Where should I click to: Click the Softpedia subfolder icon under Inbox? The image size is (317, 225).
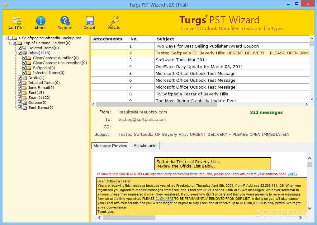tap(29, 68)
